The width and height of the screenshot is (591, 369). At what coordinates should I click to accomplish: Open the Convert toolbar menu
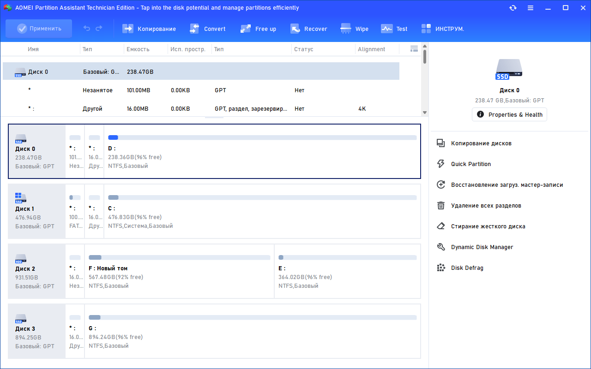pyautogui.click(x=208, y=29)
